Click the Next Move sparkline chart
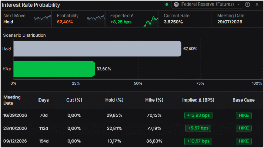 coord(42,18)
